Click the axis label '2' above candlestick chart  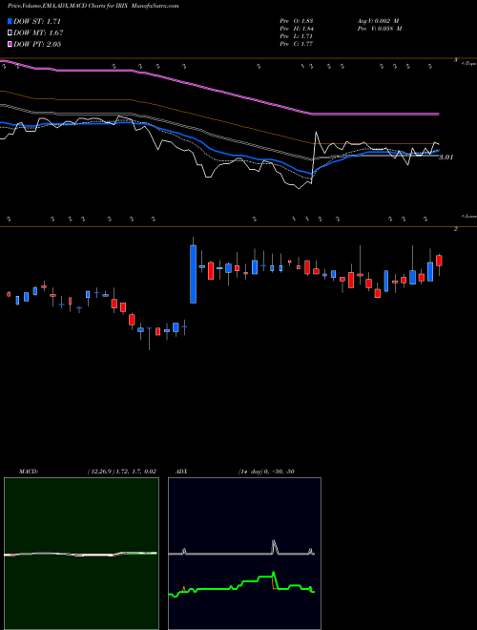(456, 229)
